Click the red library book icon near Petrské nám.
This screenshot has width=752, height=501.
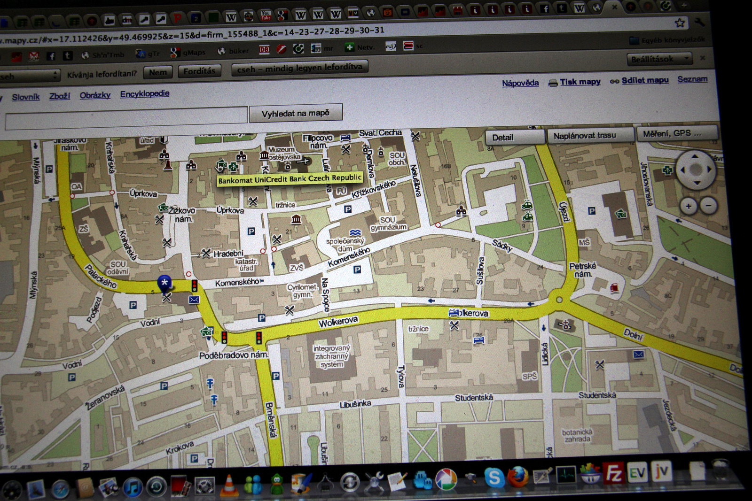[x=614, y=287]
